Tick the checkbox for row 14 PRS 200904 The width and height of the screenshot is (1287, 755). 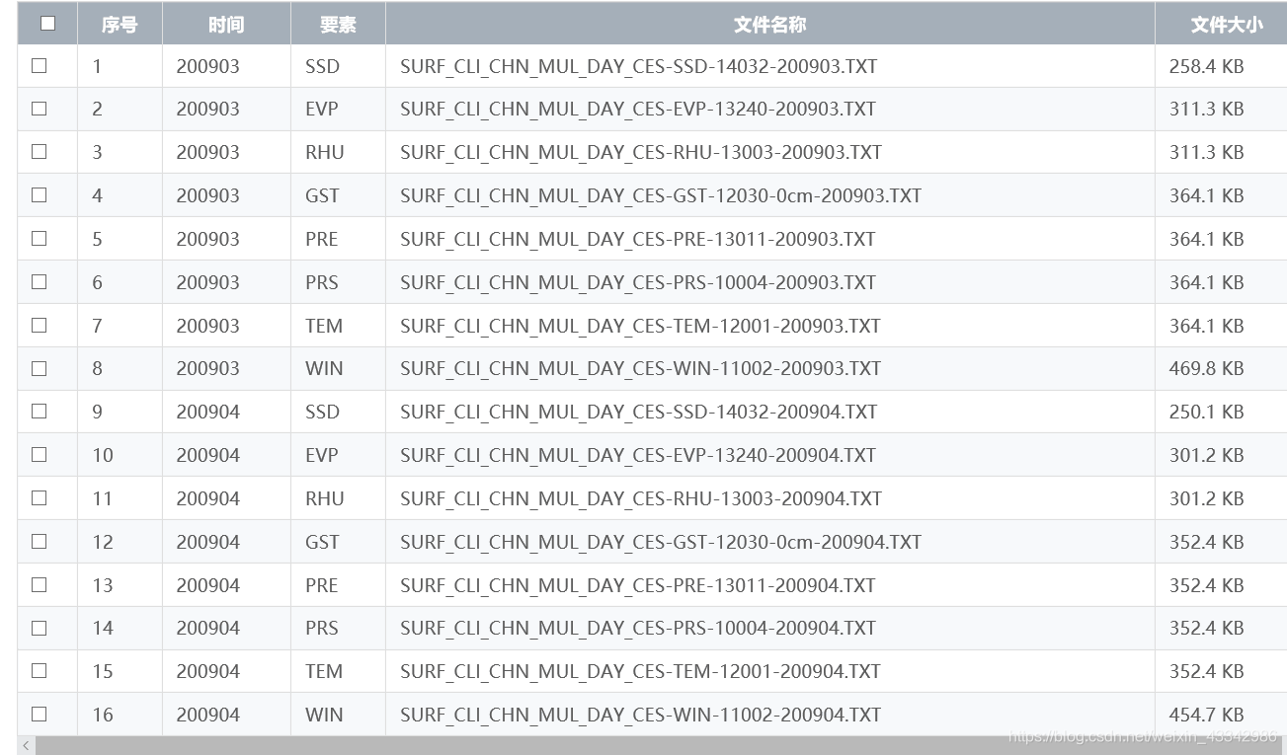[x=40, y=628]
